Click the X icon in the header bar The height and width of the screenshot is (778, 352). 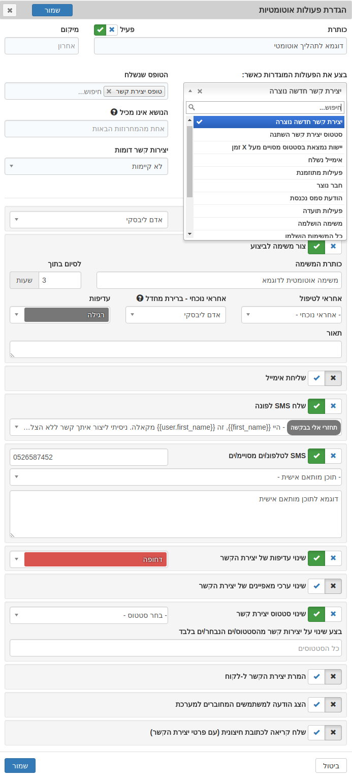click(x=10, y=10)
